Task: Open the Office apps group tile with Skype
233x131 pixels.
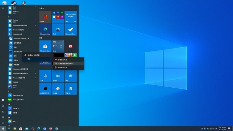Action: tap(58, 17)
